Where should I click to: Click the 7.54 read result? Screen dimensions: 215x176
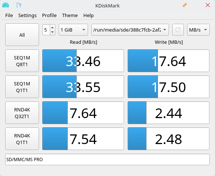click(x=83, y=139)
